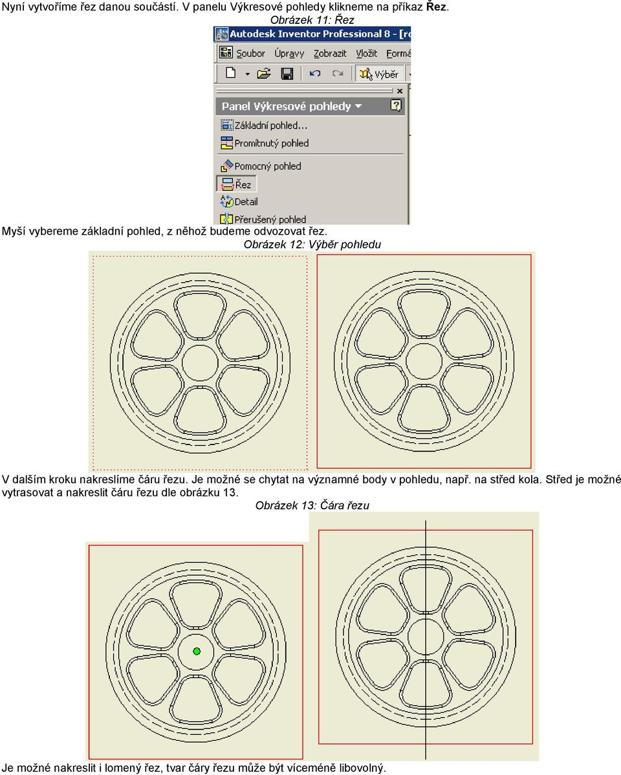Open the dropdown arrow beside New document
Image resolution: width=621 pixels, height=775 pixels.
click(247, 74)
